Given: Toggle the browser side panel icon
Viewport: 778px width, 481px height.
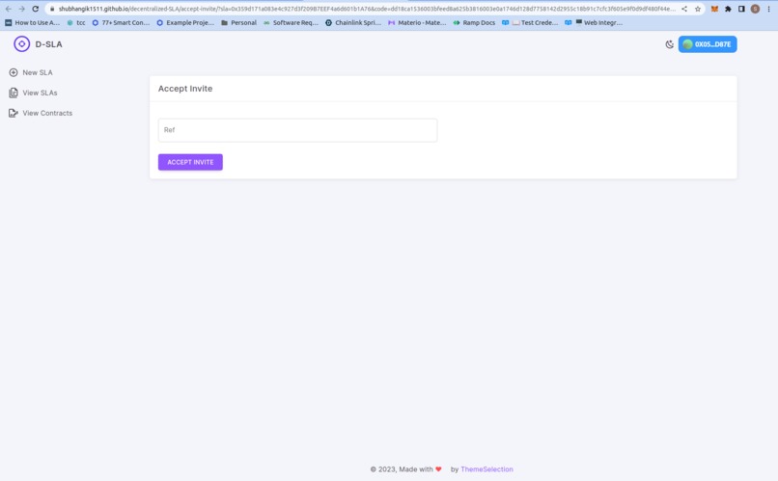Looking at the screenshot, I should tap(741, 9).
